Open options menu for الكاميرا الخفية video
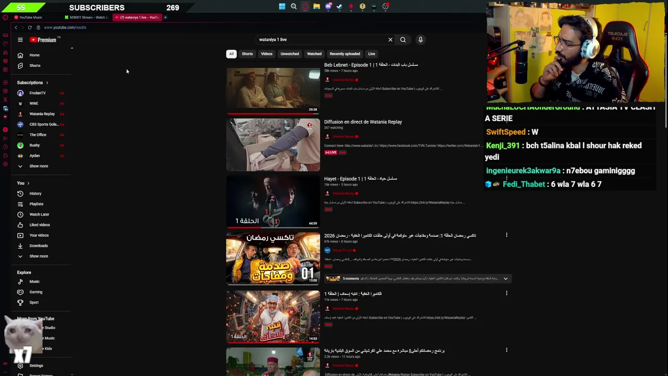 click(506, 293)
